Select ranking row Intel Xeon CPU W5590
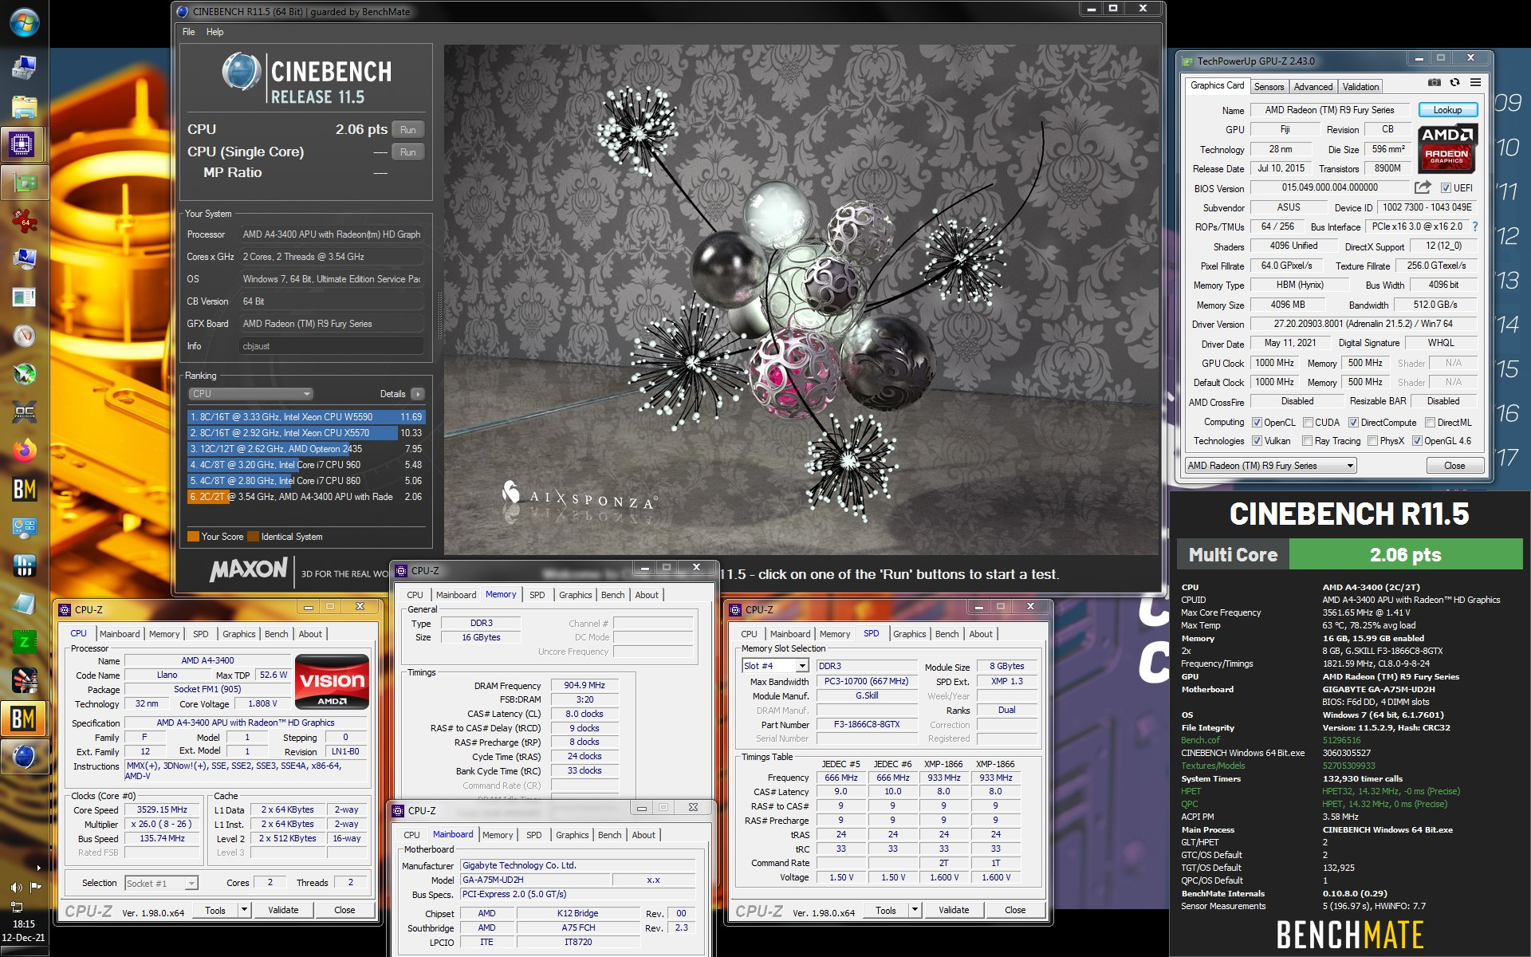This screenshot has height=957, width=1531. click(x=306, y=417)
